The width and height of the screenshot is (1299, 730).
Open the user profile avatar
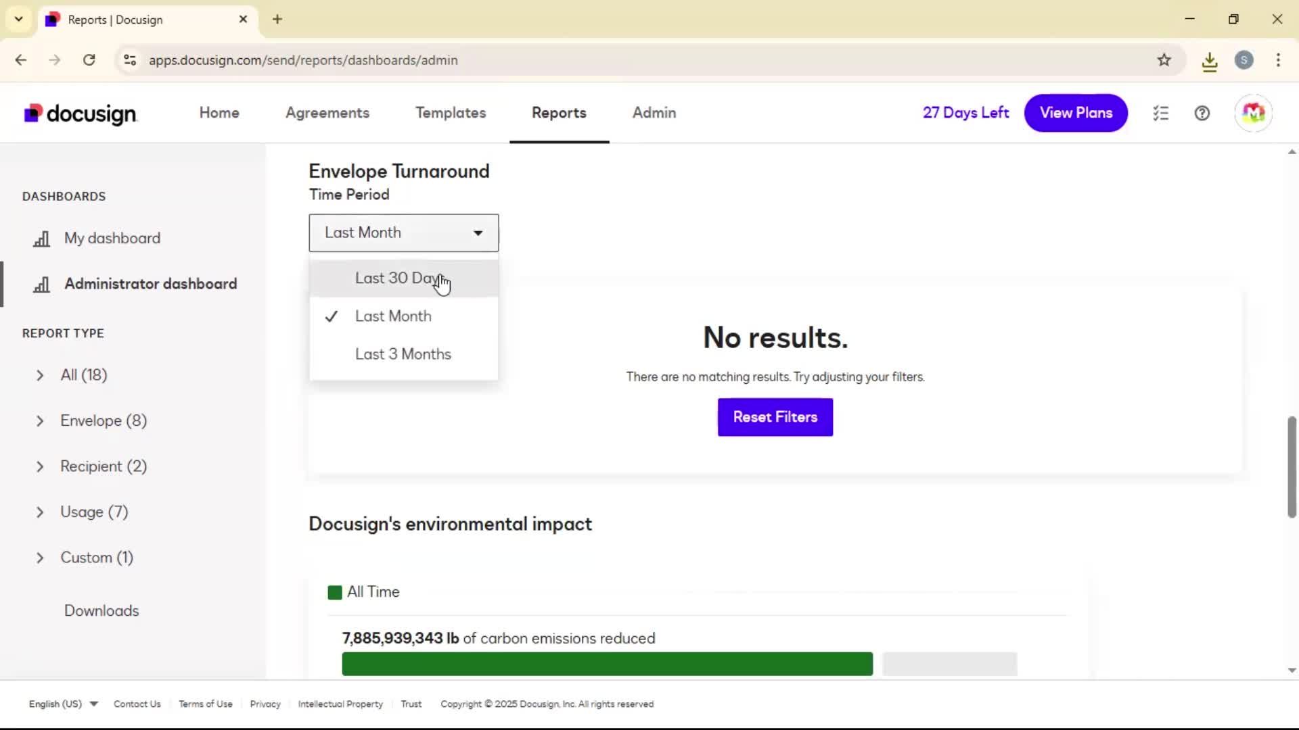[1253, 114]
